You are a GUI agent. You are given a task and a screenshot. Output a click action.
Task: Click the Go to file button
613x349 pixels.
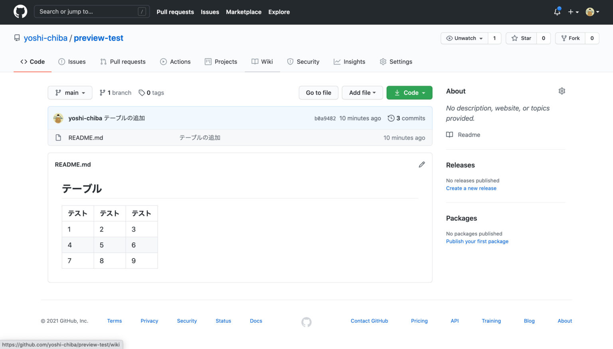318,92
